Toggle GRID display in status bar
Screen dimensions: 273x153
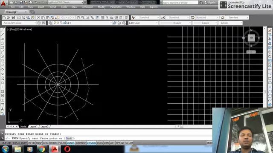pyautogui.click(x=46, y=143)
